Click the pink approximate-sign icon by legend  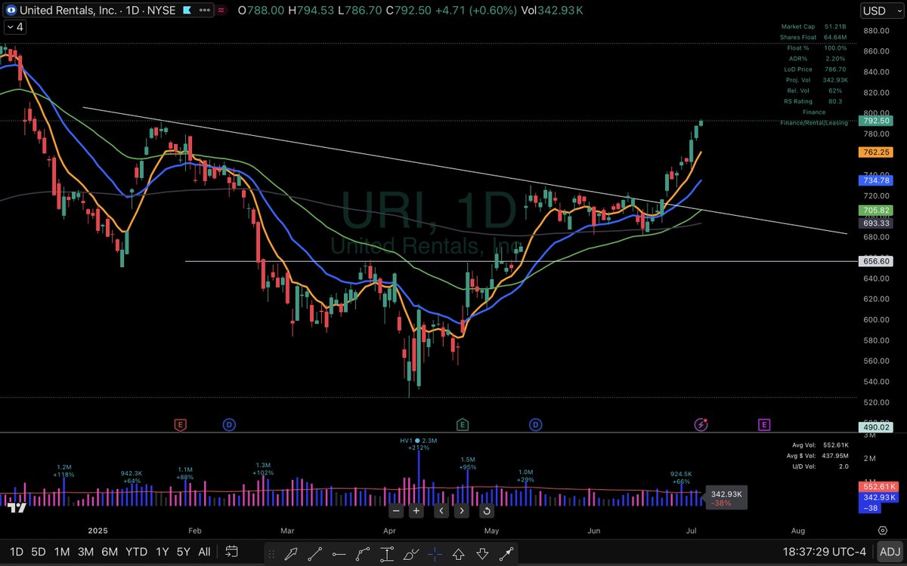tap(221, 11)
